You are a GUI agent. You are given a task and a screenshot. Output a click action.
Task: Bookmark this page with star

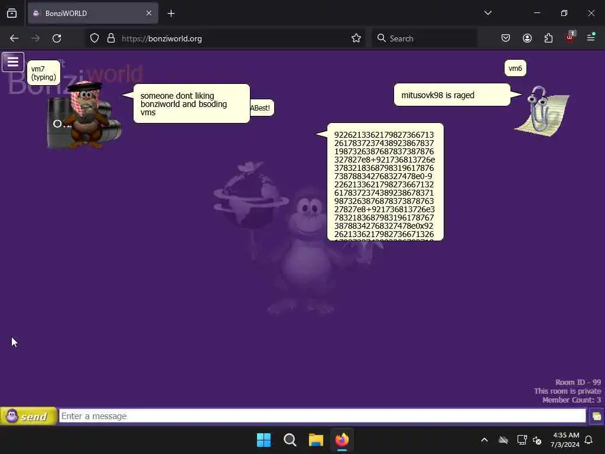coord(356,38)
